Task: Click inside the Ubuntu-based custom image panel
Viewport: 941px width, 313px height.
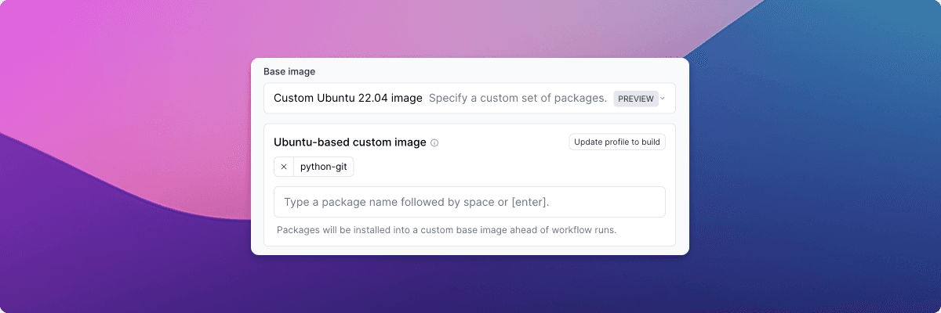Action: click(x=470, y=185)
